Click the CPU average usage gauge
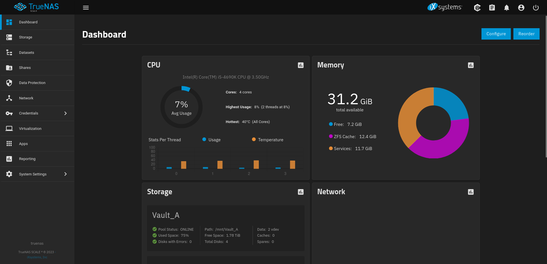 tap(181, 107)
